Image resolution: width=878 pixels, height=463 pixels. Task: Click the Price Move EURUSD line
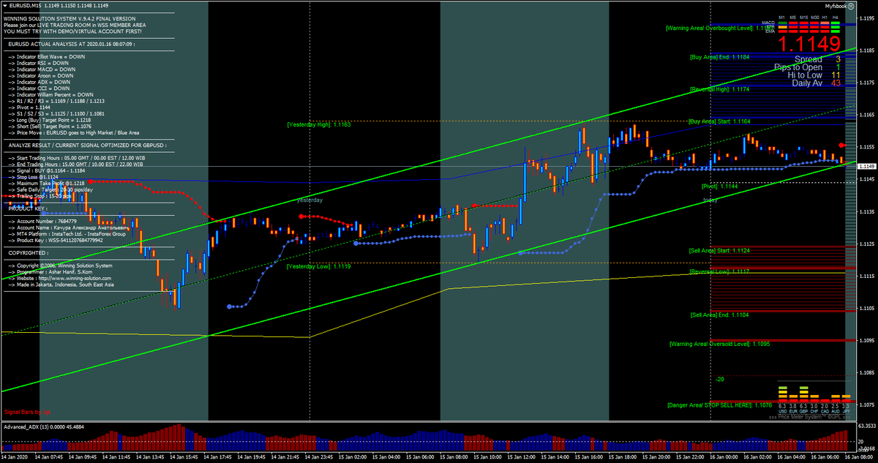(x=75, y=133)
